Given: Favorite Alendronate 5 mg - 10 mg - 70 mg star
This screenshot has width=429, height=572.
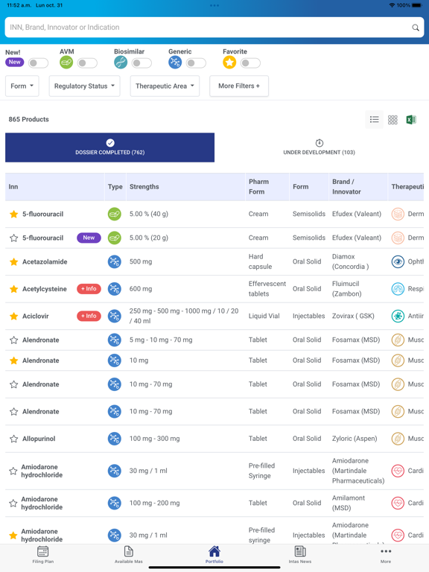Looking at the screenshot, I should pyautogui.click(x=14, y=340).
